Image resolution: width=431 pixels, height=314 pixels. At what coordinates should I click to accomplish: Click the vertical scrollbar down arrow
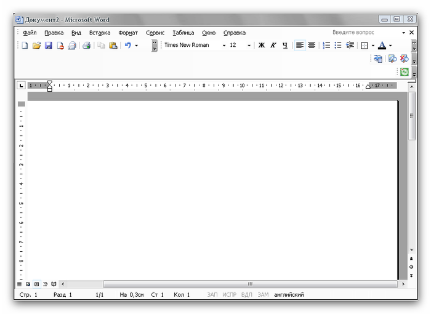coord(411,250)
